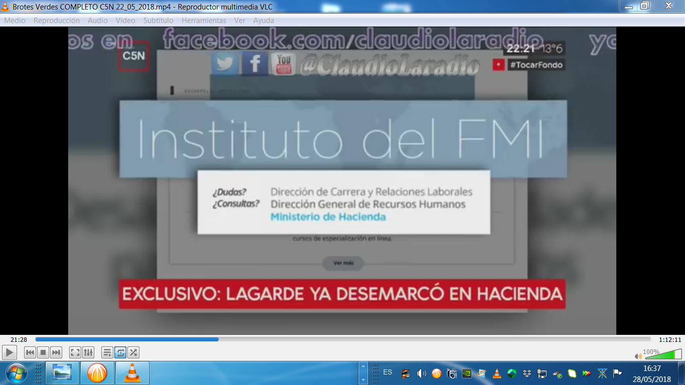This screenshot has width=685, height=385.
Task: Toggle total duration display 1:12:11
Action: [x=670, y=339]
